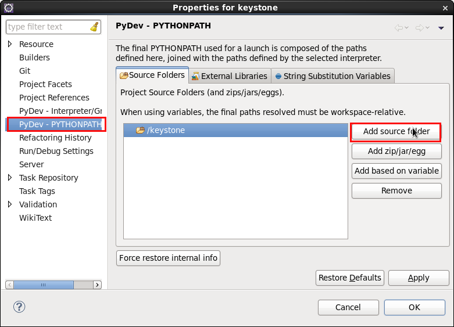Switch to the External Libraries tab

(x=230, y=76)
